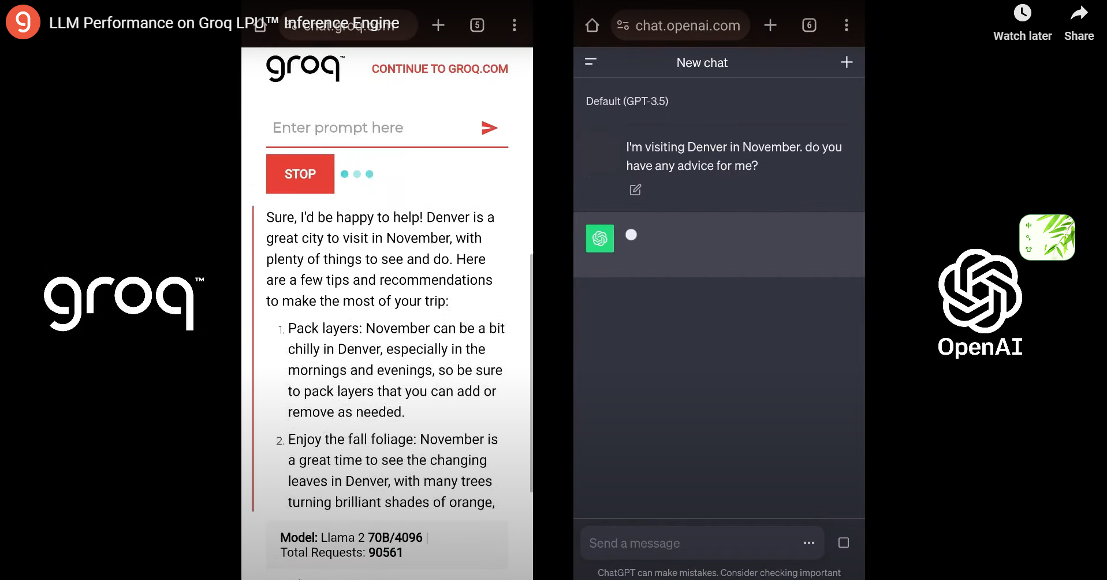Edit the Denver message with pencil icon
The image size is (1107, 580).
pos(635,189)
